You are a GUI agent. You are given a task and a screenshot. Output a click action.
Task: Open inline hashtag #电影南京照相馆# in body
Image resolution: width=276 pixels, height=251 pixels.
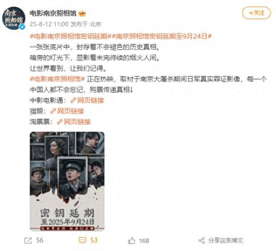point(58,79)
